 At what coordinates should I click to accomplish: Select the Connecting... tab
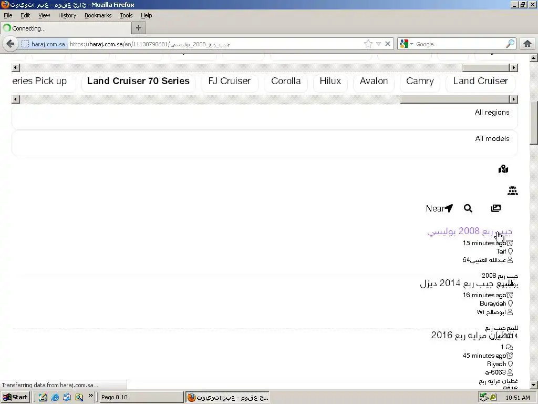(x=66, y=28)
